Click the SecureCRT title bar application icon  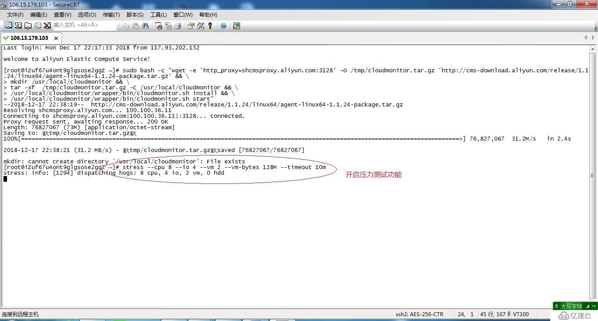(x=4, y=4)
